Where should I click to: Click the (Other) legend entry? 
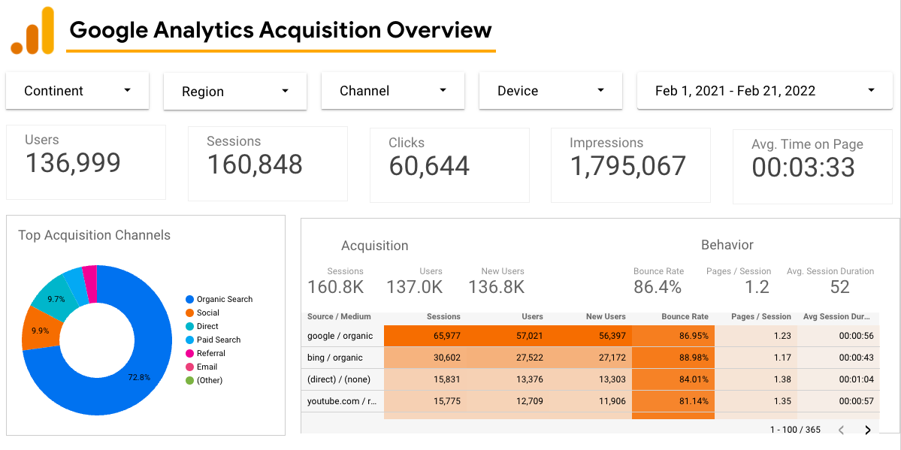coord(204,380)
